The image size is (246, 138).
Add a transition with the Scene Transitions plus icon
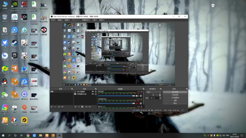click(x=153, y=95)
